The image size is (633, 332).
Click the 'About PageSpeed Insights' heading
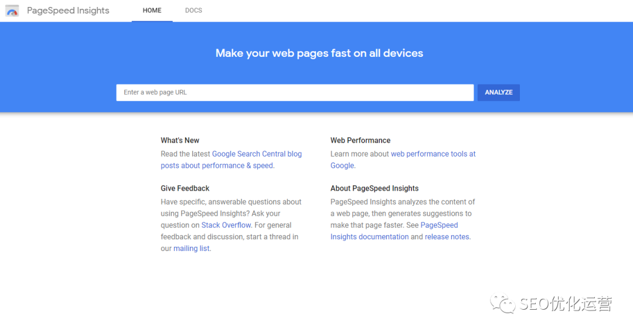click(x=375, y=188)
